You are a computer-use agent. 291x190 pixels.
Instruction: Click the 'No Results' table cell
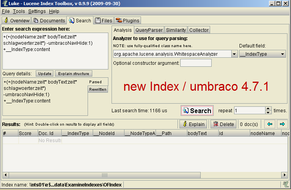point(50,141)
